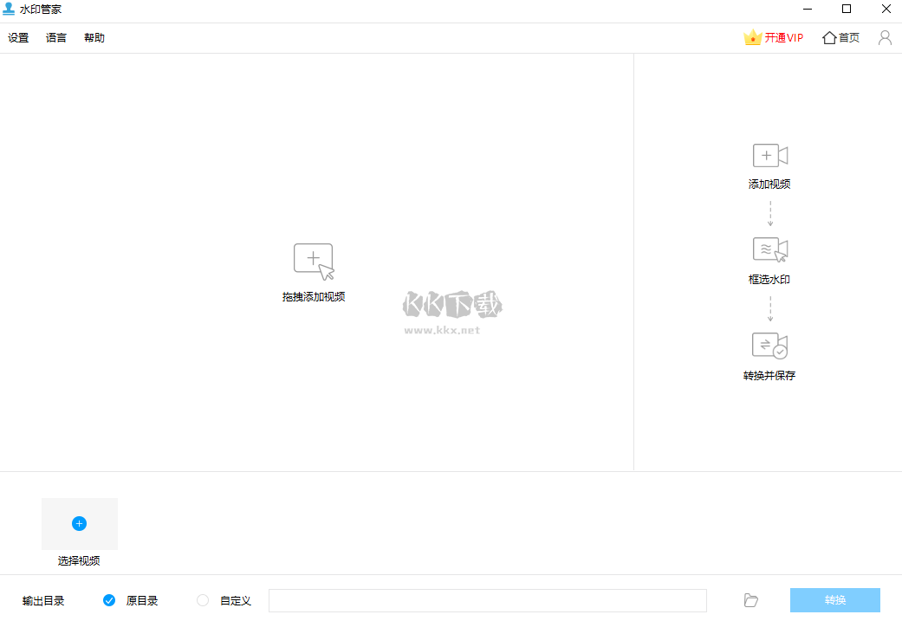The height and width of the screenshot is (621, 902).
Task: Open the browse folder icon
Action: (x=750, y=600)
